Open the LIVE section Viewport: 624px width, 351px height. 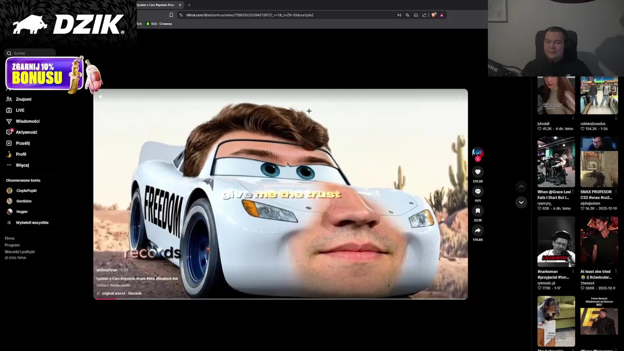(x=15, y=110)
